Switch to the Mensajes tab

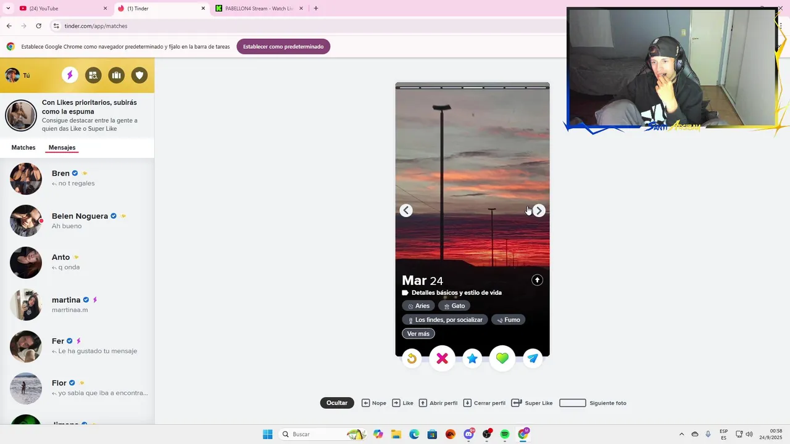[x=62, y=147]
